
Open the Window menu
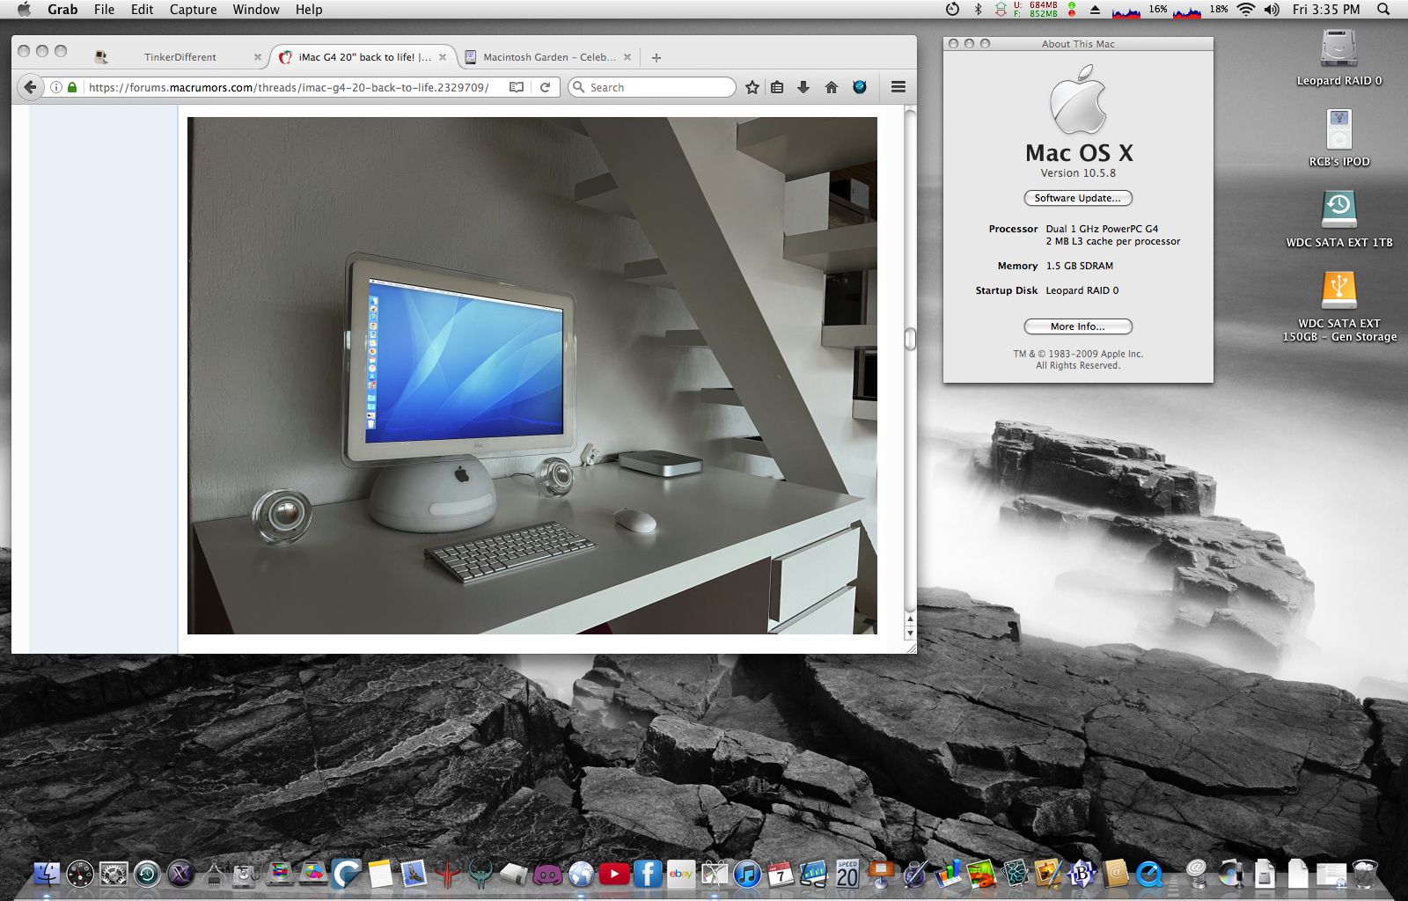256,10
